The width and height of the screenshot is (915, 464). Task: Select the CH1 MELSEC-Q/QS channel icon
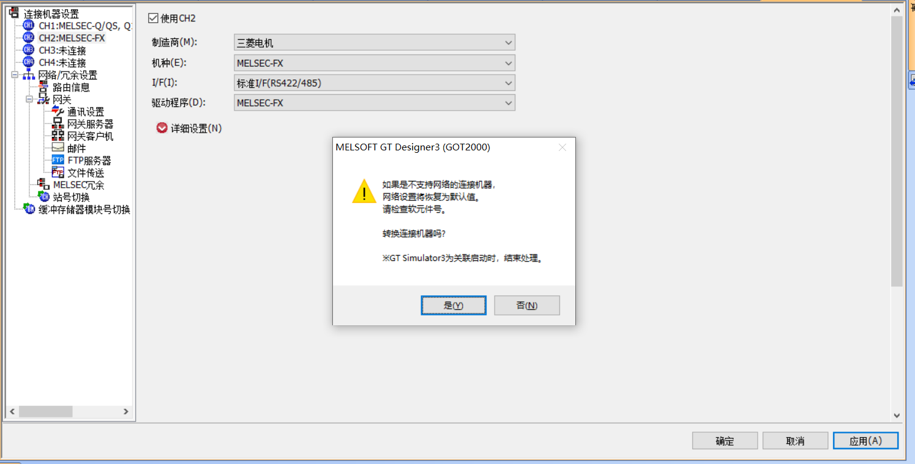pos(29,26)
